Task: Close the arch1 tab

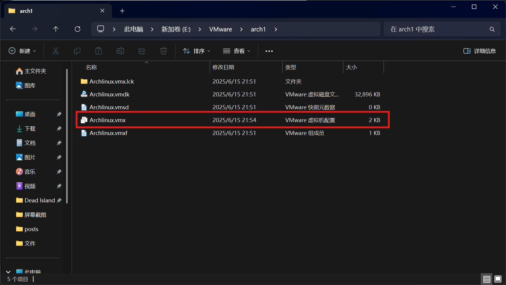Action: click(x=102, y=11)
